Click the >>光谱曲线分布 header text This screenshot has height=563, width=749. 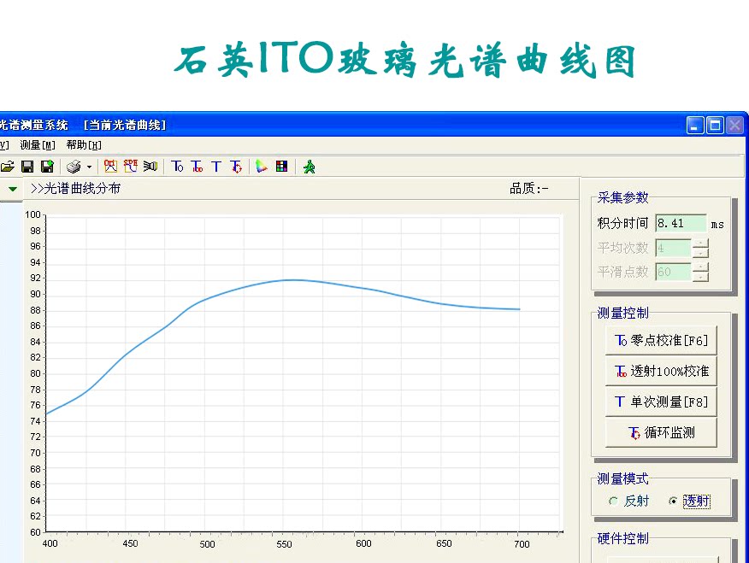pos(75,189)
